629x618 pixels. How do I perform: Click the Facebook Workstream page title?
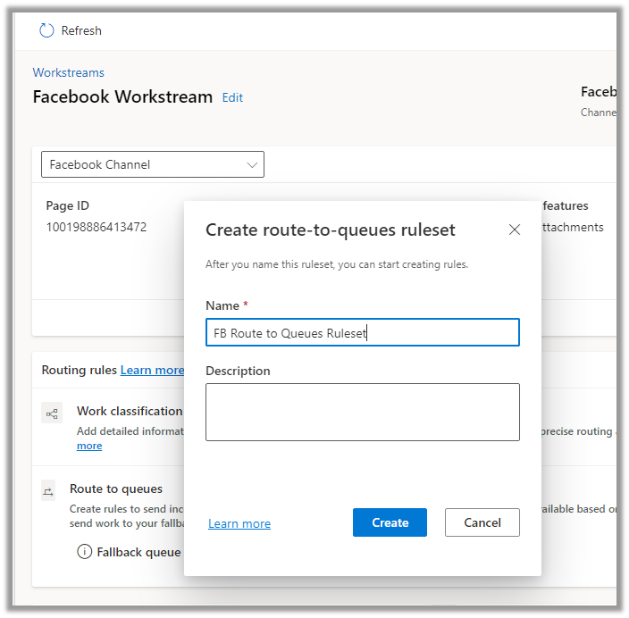tap(122, 96)
